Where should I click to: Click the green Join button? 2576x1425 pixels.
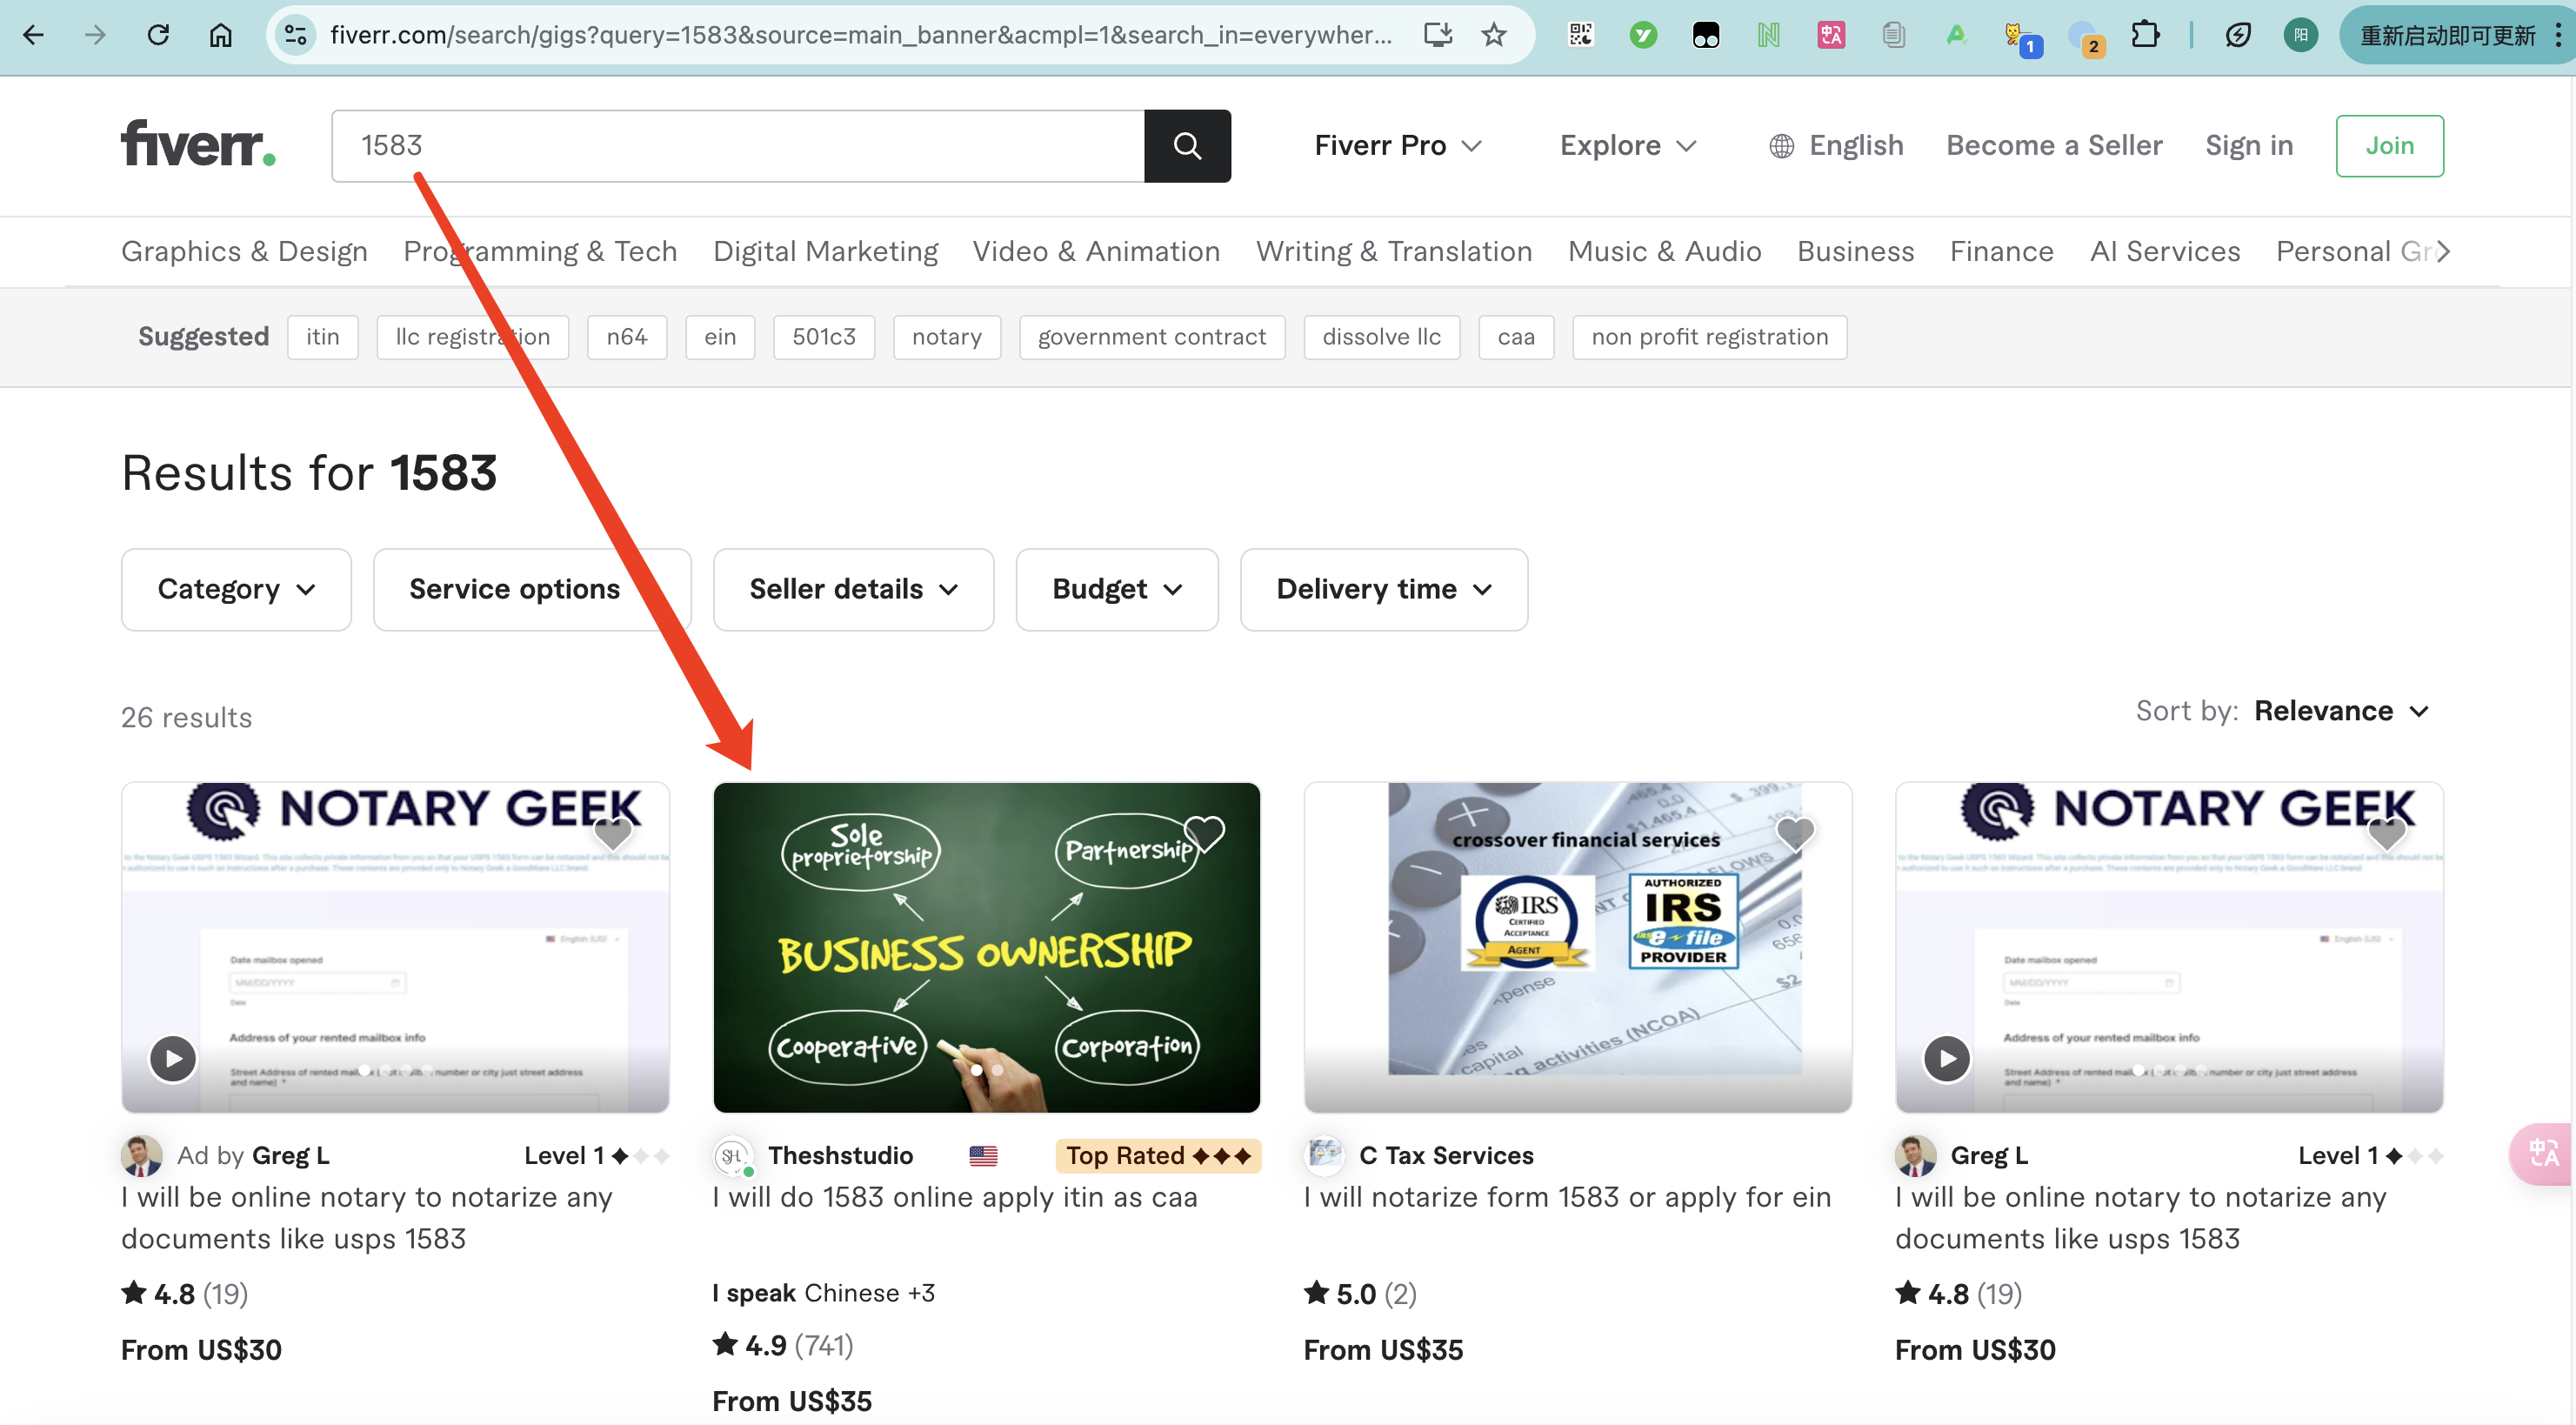click(2388, 146)
